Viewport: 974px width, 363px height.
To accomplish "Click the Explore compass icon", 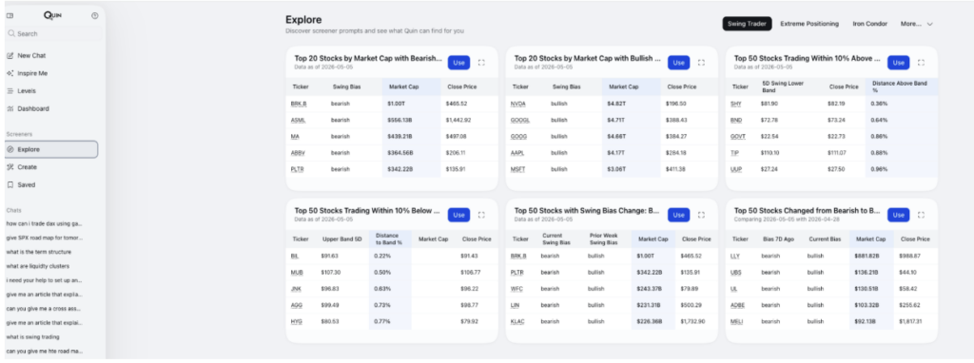I will (x=10, y=149).
